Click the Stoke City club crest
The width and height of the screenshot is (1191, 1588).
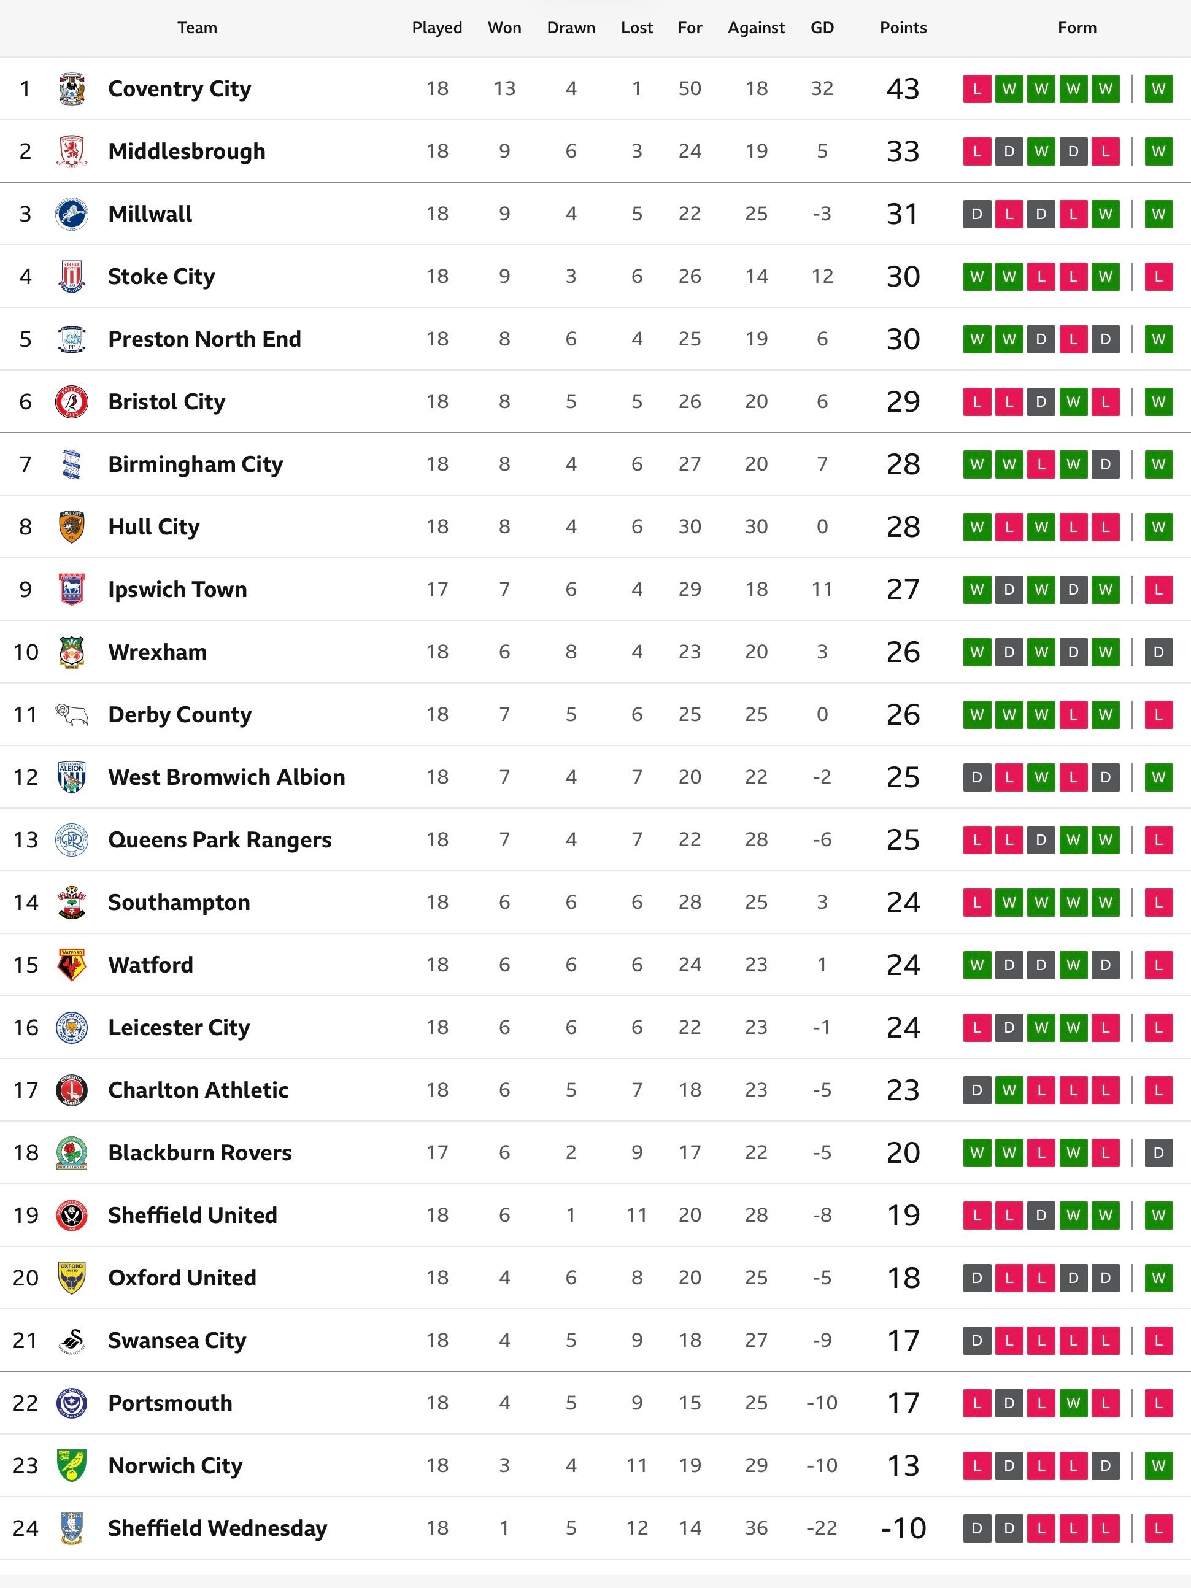[72, 276]
